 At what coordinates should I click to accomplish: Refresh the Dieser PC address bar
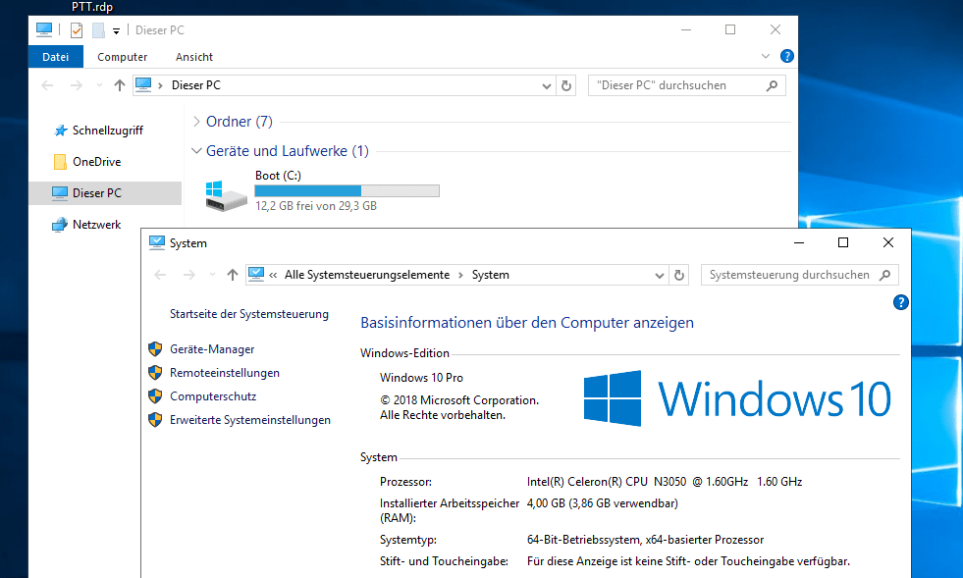(566, 85)
